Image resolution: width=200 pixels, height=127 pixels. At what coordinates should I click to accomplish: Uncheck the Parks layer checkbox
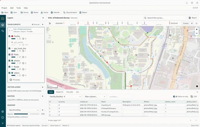9,54
